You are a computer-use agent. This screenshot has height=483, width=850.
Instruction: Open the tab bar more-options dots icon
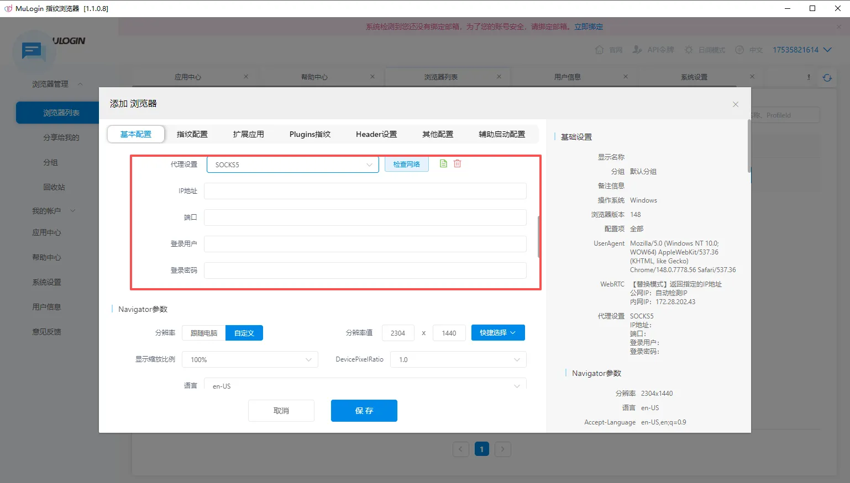click(809, 77)
